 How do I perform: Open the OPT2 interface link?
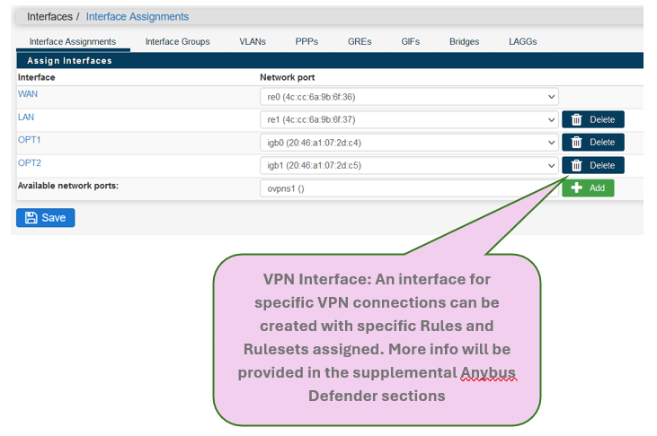coord(30,163)
